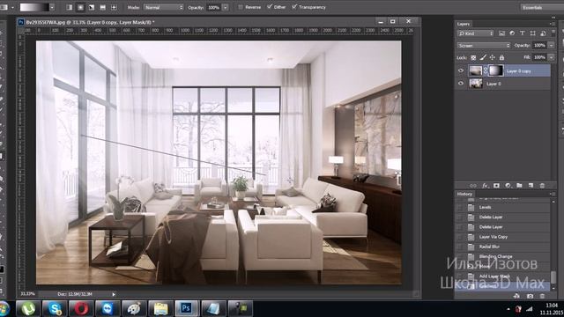Image resolution: width=564 pixels, height=317 pixels.
Task: Click the link layers icon
Action: click(473, 186)
